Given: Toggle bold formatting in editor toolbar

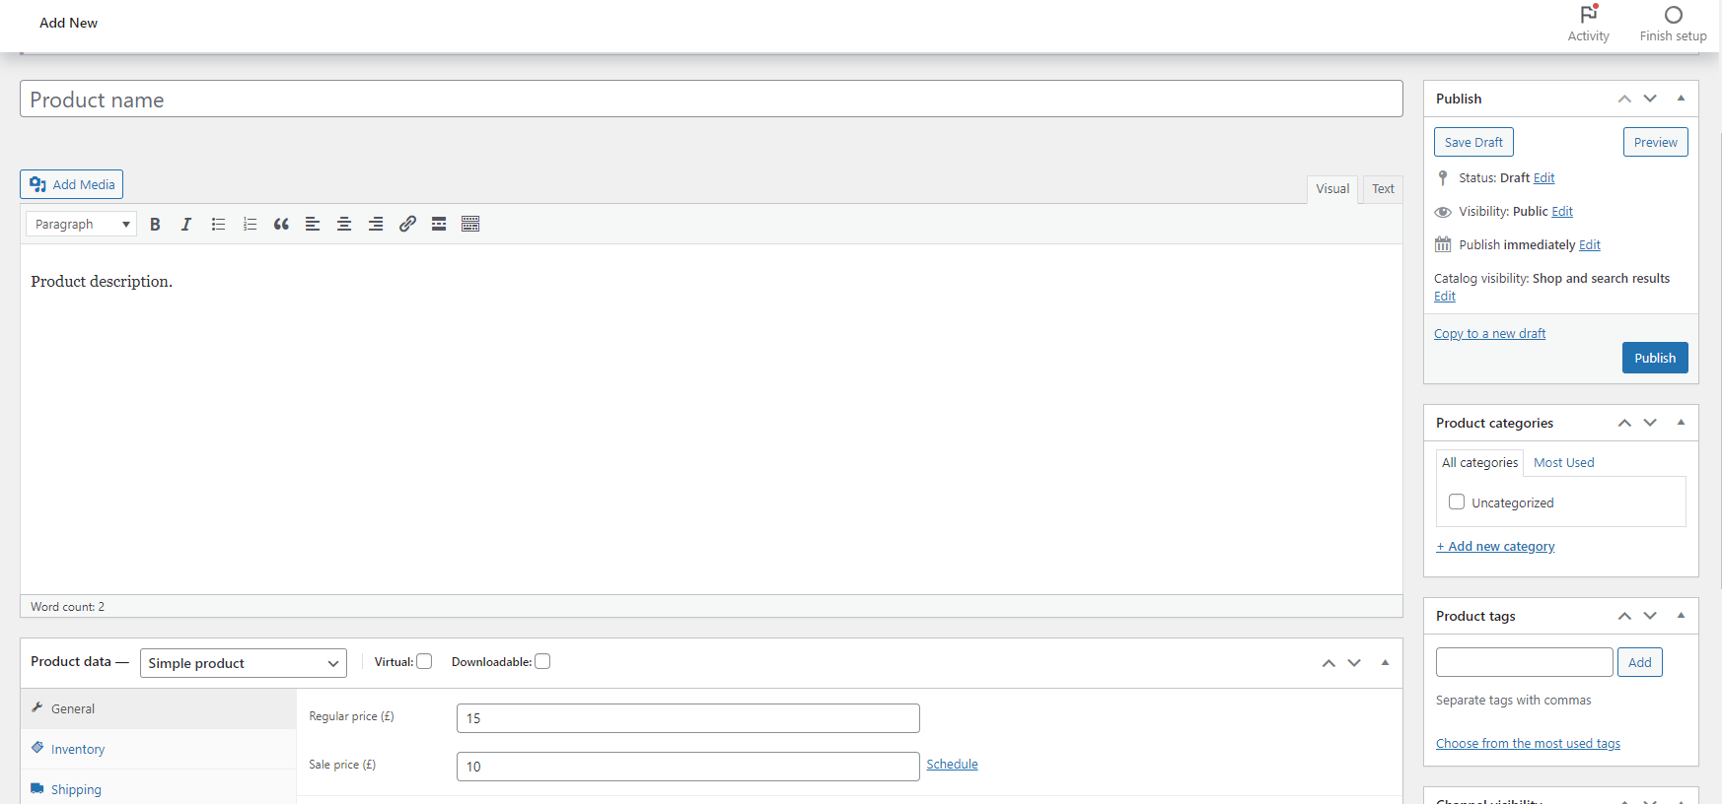Looking at the screenshot, I should tap(155, 225).
